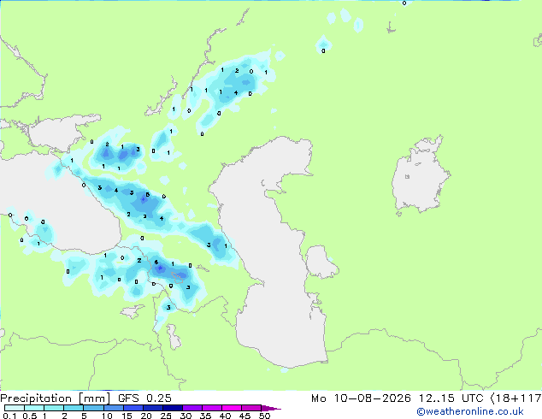Image resolution: width=542 pixels, height=419 pixels.
Task: Pick the 15–20 mm legend swatch
Action: point(133,408)
